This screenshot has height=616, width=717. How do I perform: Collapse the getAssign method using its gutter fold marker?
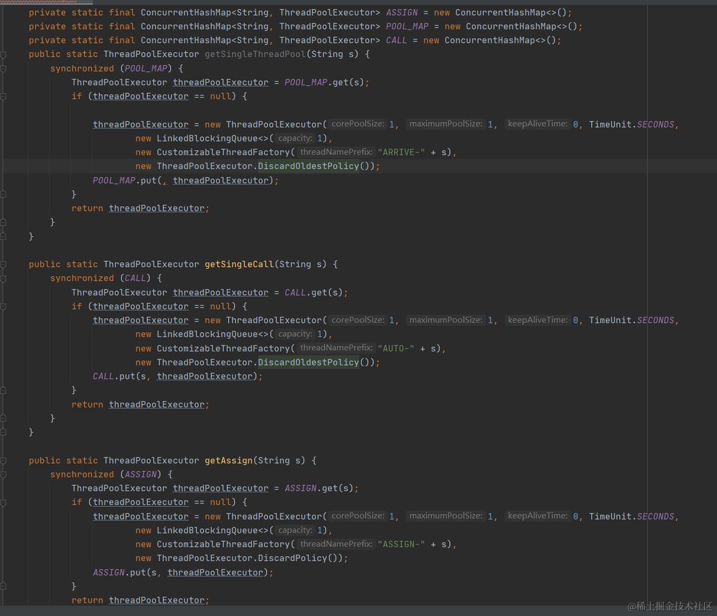3,461
